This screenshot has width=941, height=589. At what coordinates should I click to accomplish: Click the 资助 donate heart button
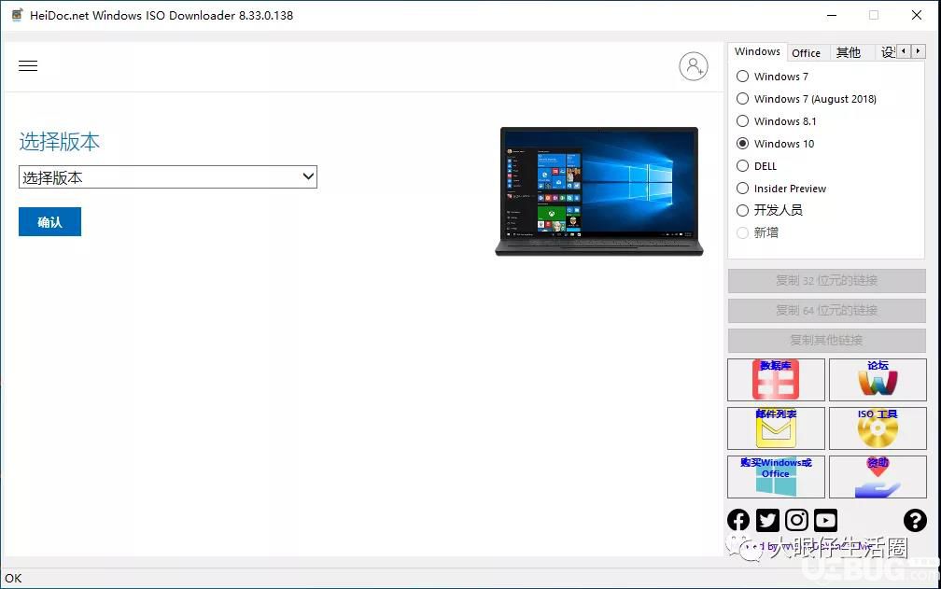878,477
